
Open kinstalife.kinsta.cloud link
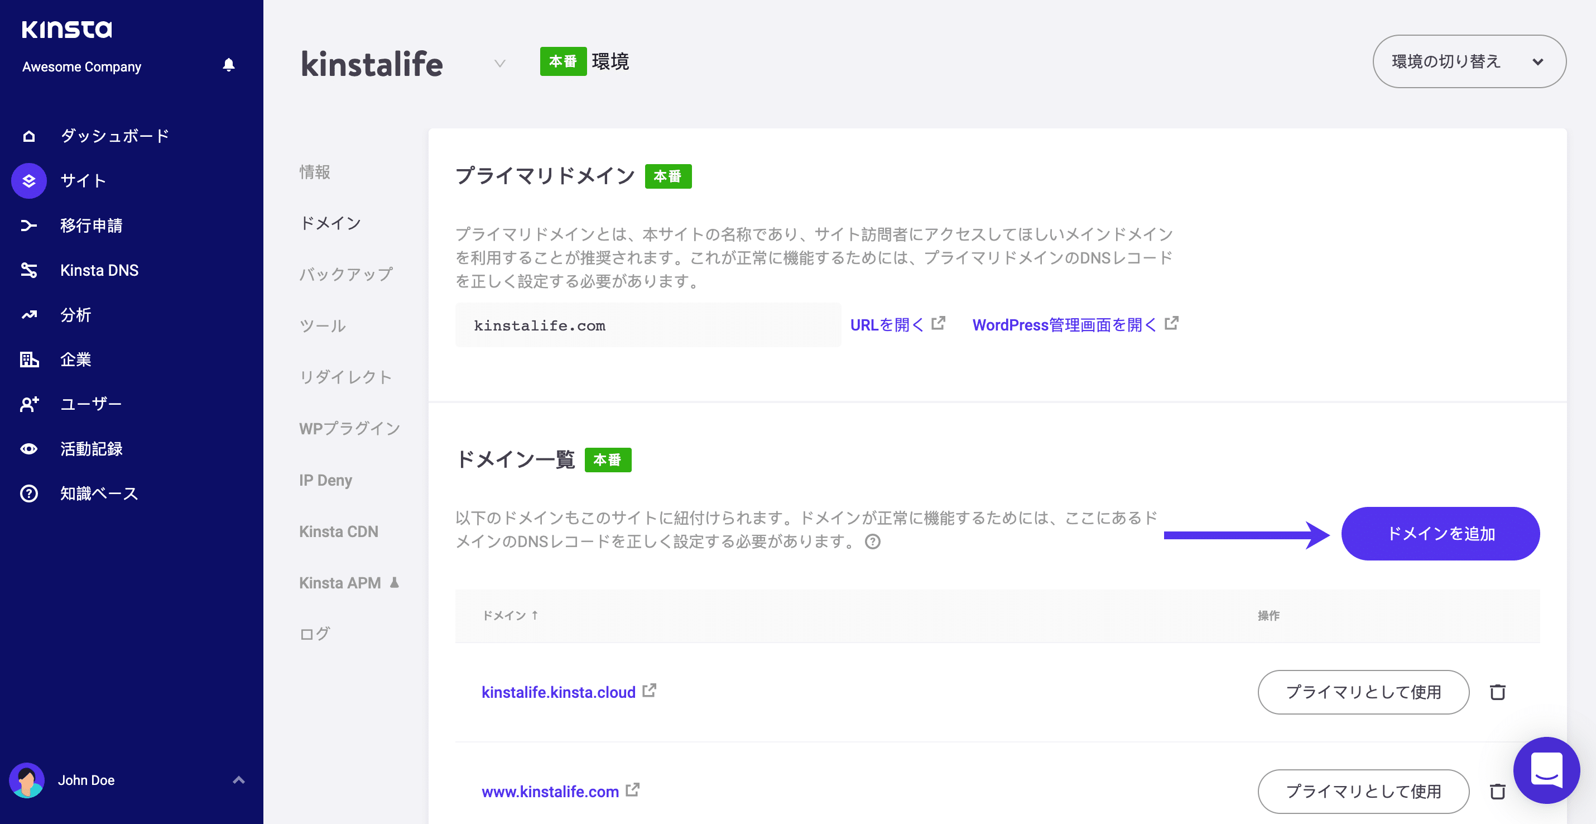click(558, 692)
